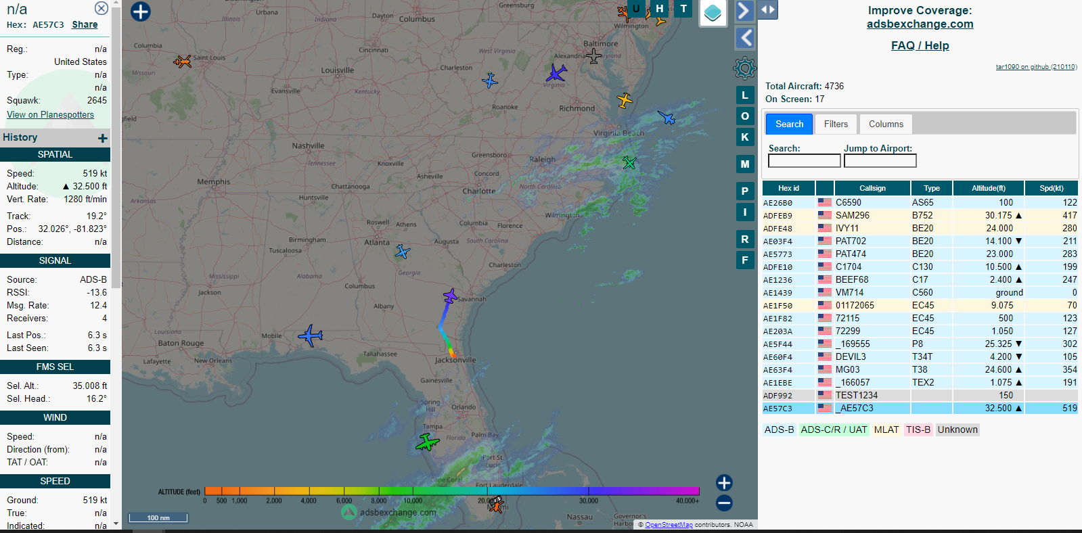The height and width of the screenshot is (533, 1082).
Task: Sort table by Spd(kt) column
Action: tap(1052, 188)
